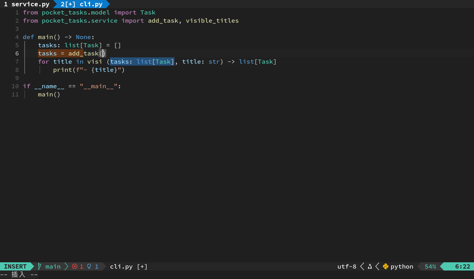The image size is (474, 279).
Task: Click the utf-8 encoding indicator
Action: 347,266
